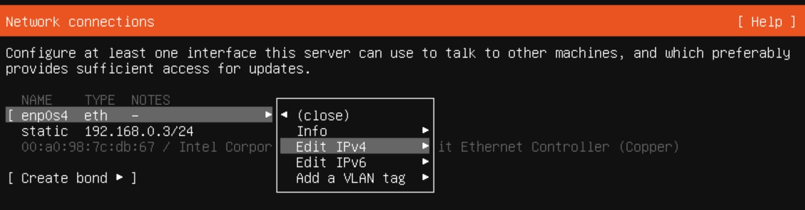Click the arrow at the end of Edit IPv4
This screenshot has height=210, width=805.
click(x=425, y=147)
